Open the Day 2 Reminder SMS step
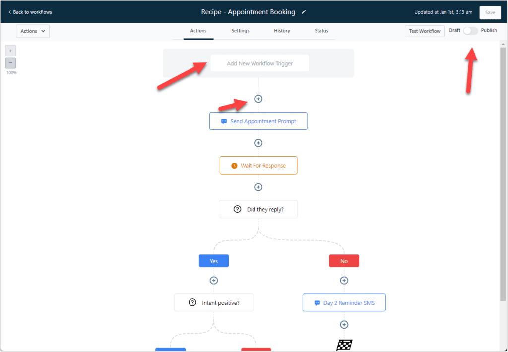The width and height of the screenshot is (508, 352). coord(344,303)
